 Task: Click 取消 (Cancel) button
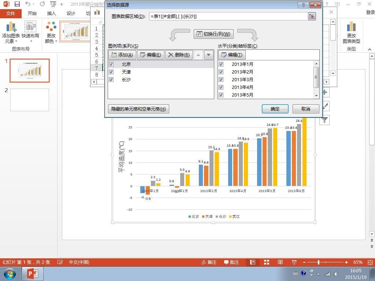coord(306,109)
